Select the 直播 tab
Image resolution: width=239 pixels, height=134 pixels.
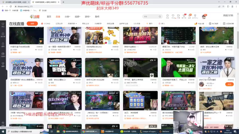pos(58,17)
